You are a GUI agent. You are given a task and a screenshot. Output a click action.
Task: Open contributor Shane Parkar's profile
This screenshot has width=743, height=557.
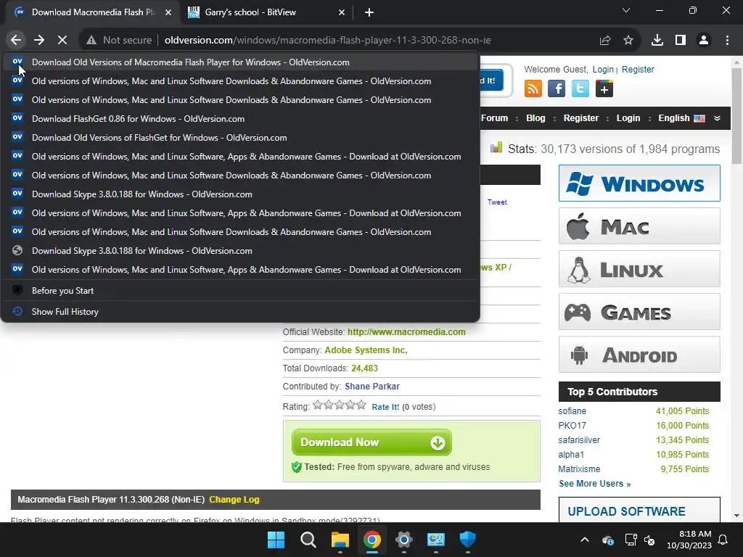[372, 387]
